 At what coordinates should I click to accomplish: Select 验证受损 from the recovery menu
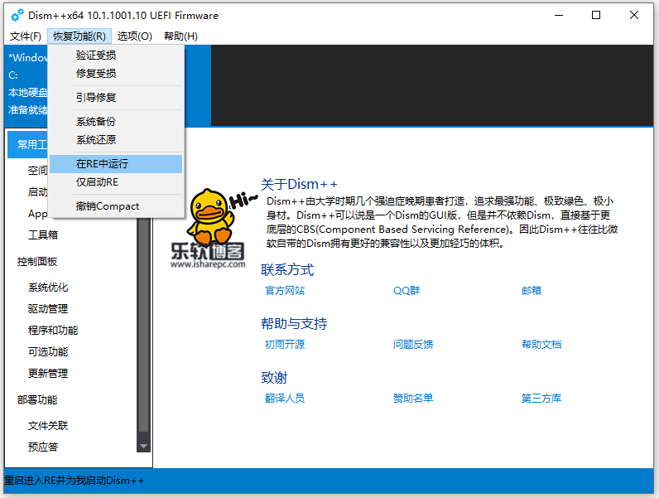(96, 56)
